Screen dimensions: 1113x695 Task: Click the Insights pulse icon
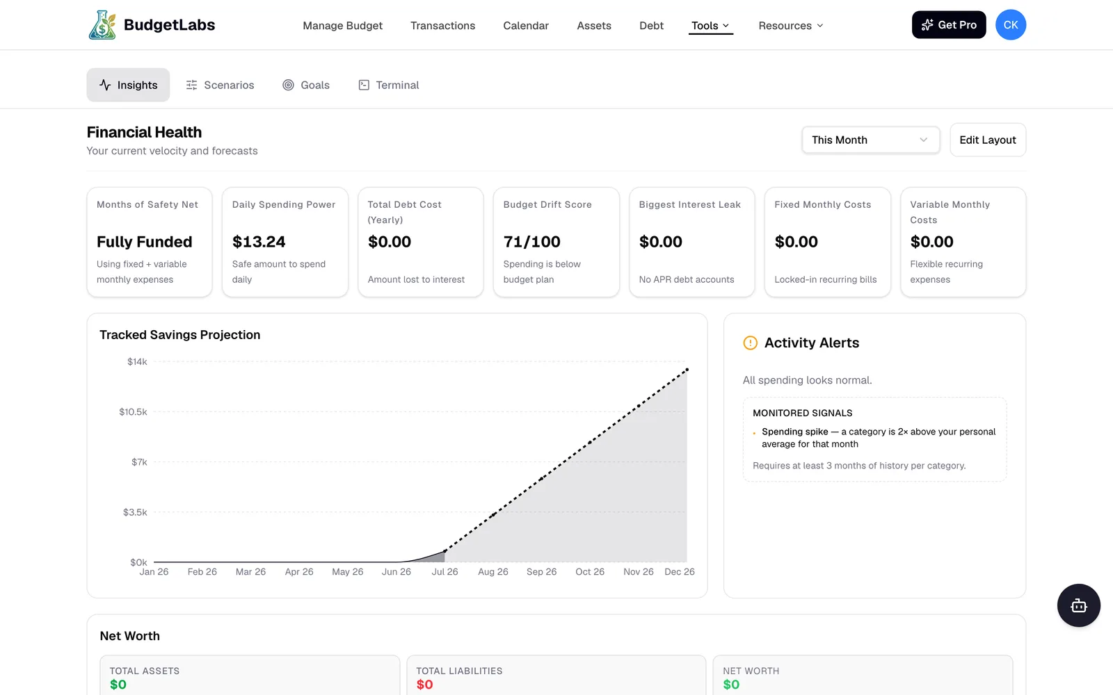pos(105,85)
